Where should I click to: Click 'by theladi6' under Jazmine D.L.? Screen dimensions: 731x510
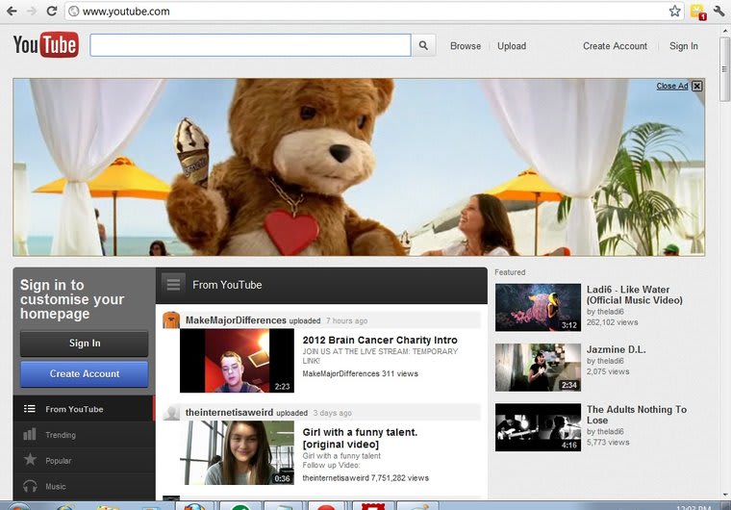click(x=605, y=361)
